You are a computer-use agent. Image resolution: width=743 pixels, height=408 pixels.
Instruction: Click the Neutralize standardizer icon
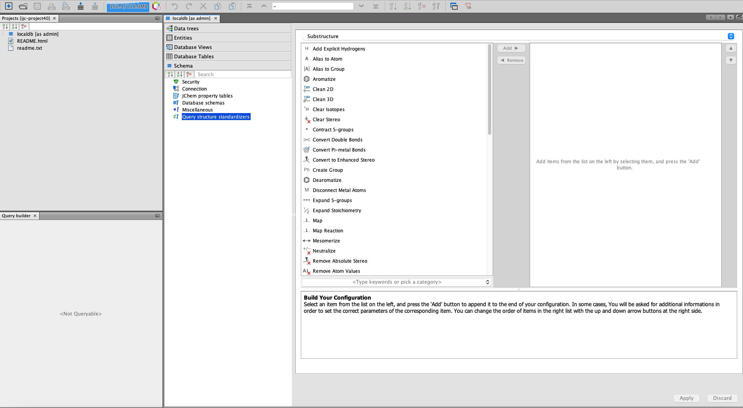tap(307, 251)
